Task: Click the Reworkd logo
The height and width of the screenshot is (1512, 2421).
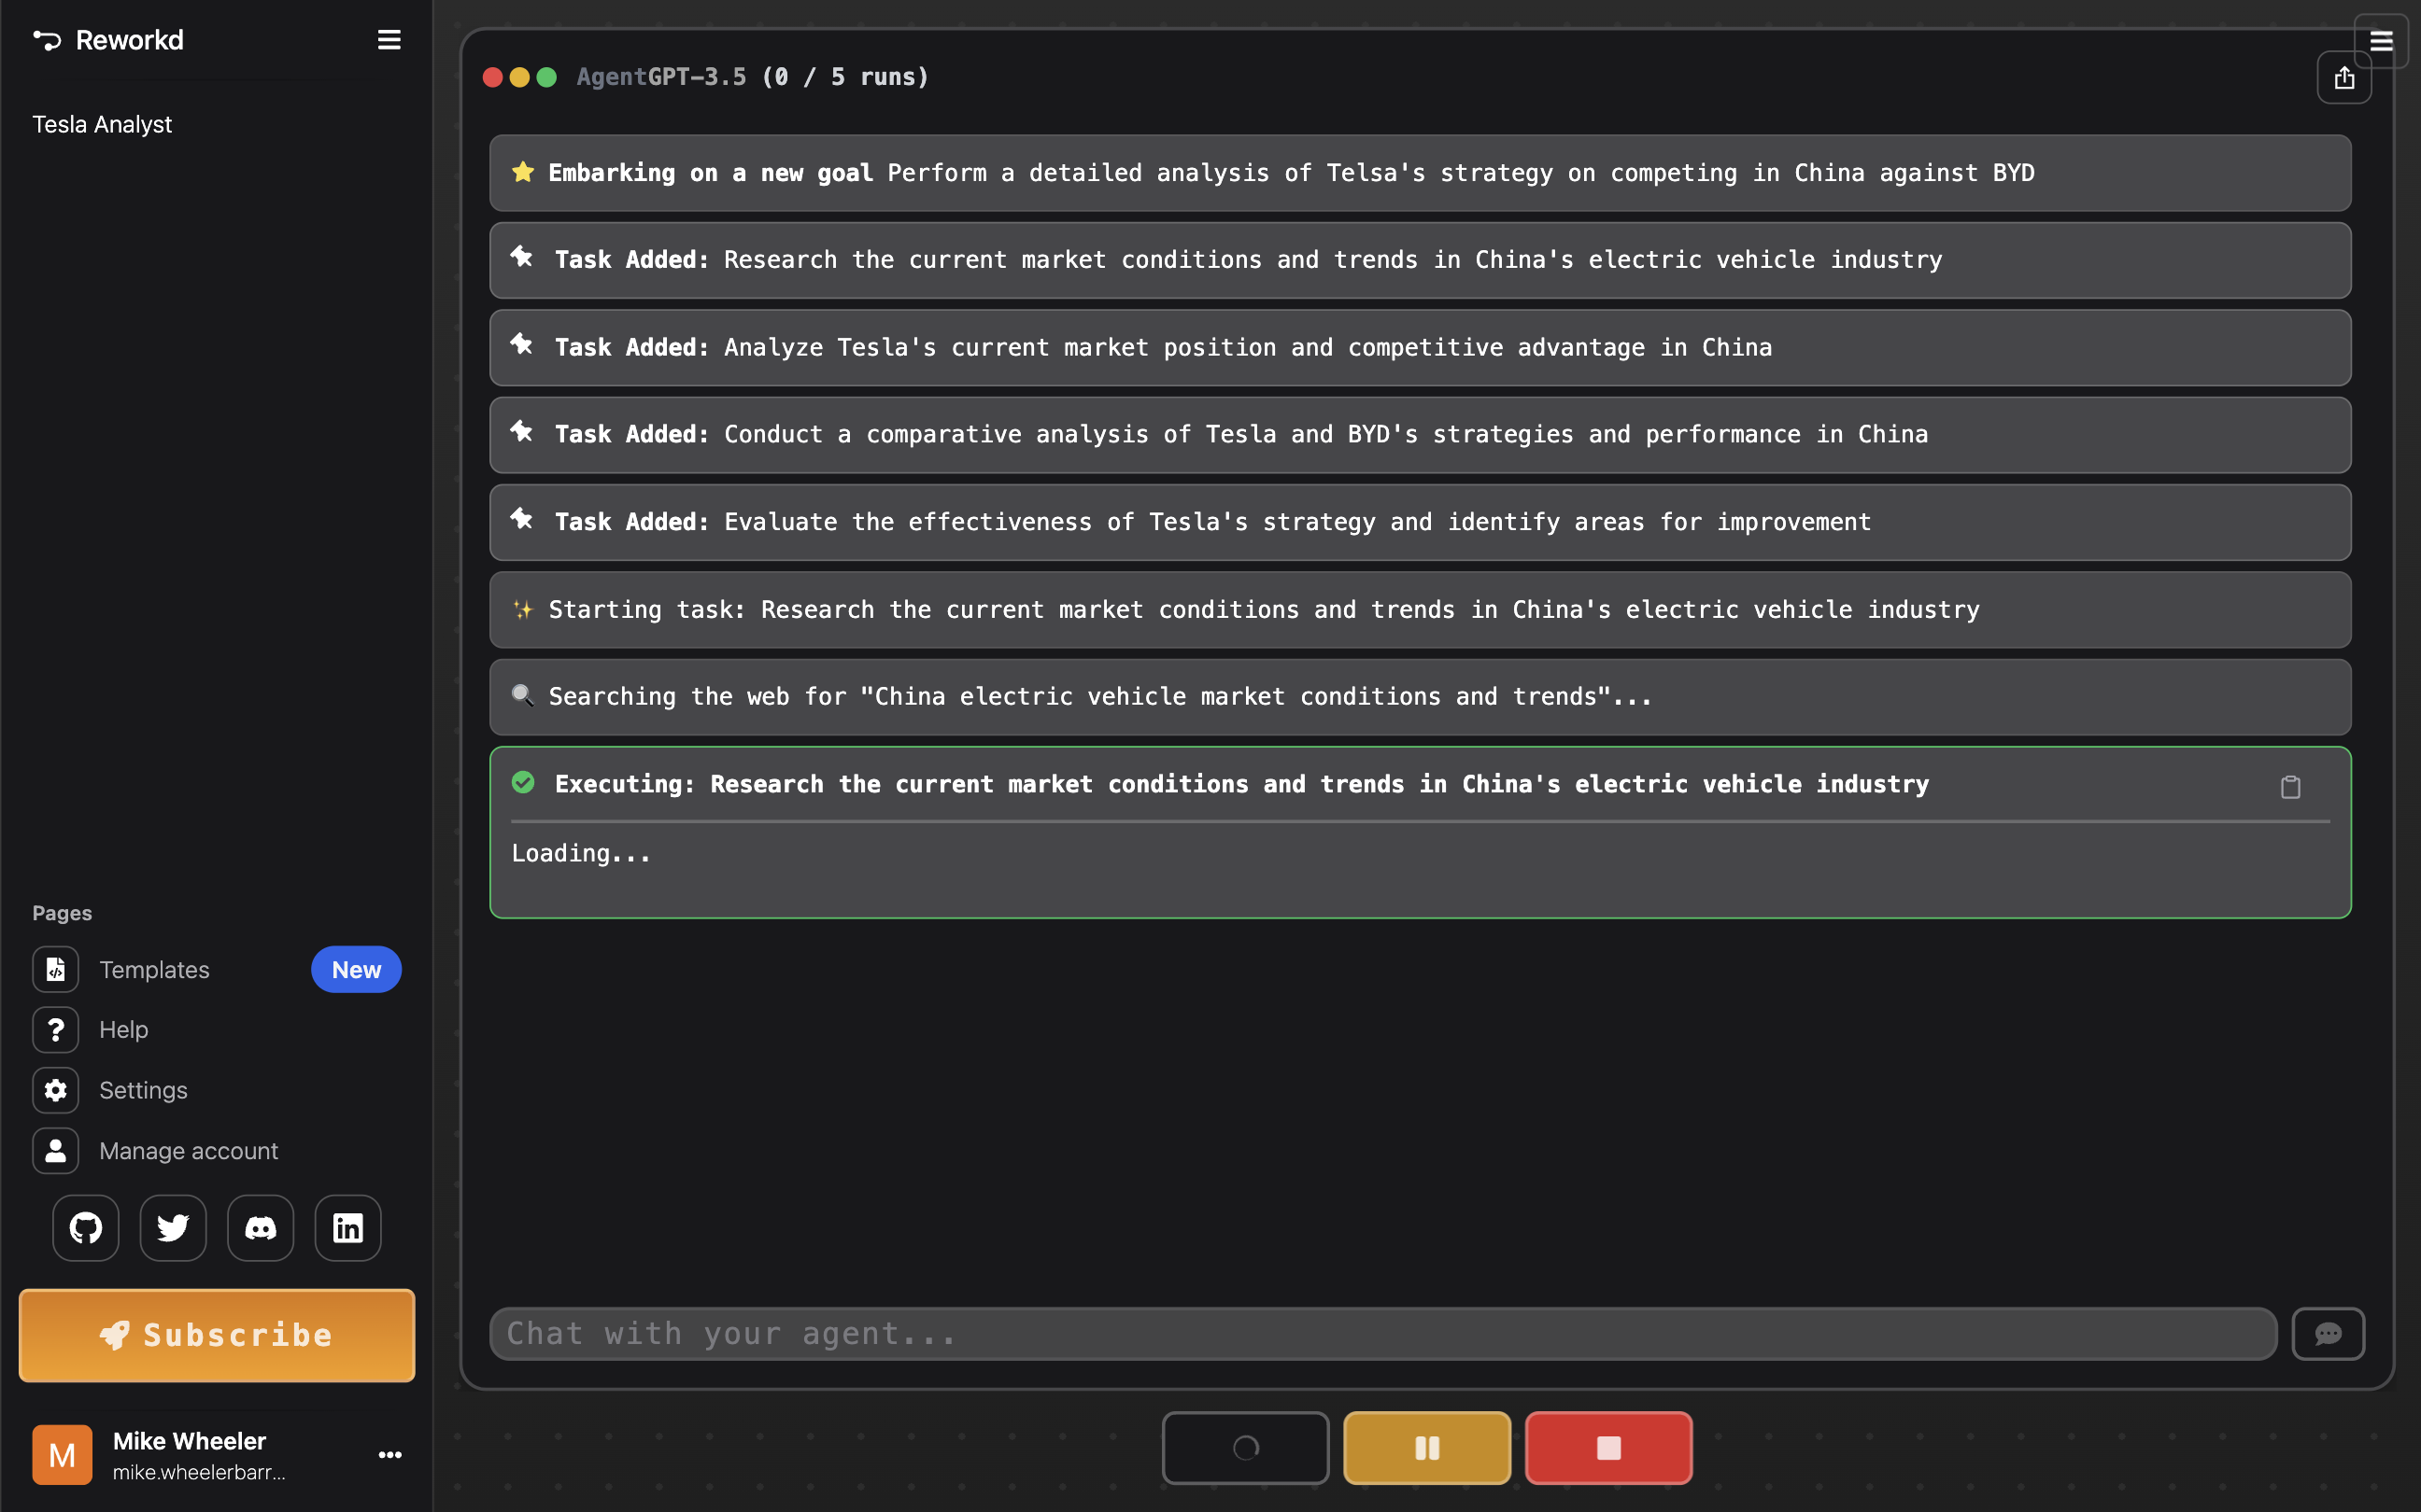Action: pos(107,40)
